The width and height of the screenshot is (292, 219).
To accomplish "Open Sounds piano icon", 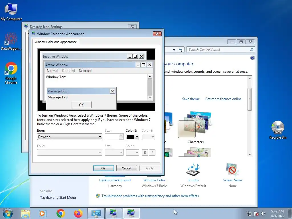I will point(193,170).
